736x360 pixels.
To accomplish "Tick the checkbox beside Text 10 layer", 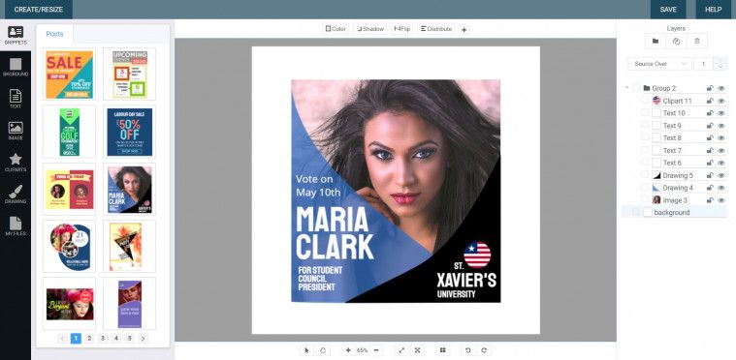I will [x=645, y=113].
